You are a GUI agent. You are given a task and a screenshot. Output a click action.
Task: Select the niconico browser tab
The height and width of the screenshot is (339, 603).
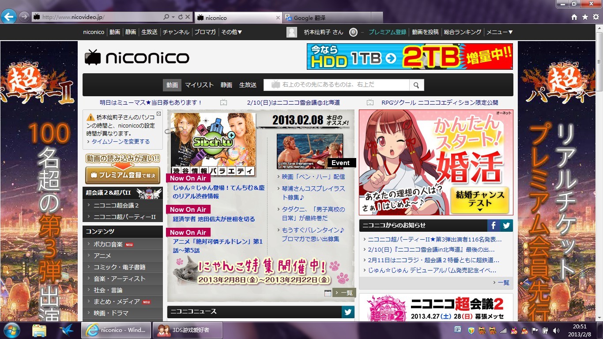click(x=238, y=18)
